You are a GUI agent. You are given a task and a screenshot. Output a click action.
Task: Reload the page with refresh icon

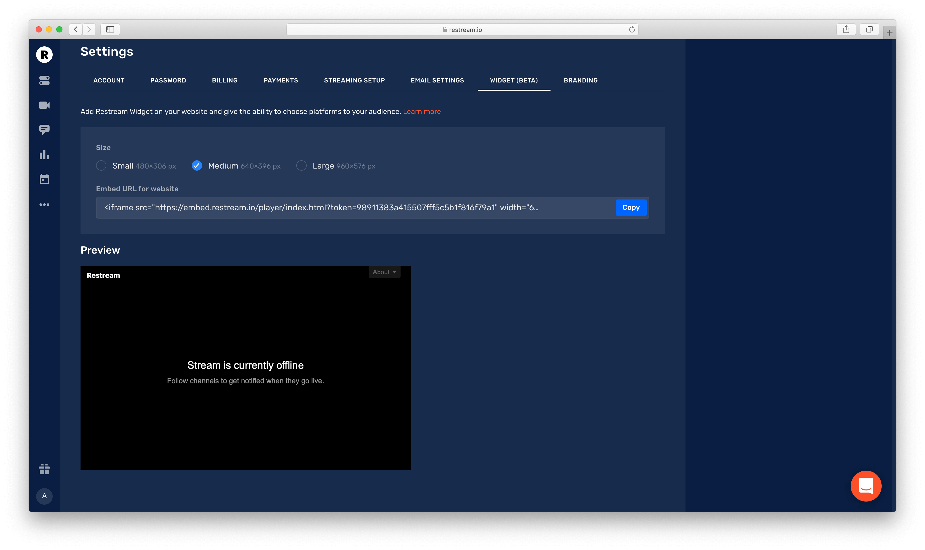click(x=632, y=29)
